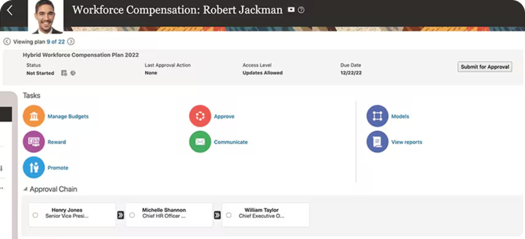The image size is (525, 239).
Task: Click the arrow between Henry Jones and Michelle Shannon
Action: [120, 215]
